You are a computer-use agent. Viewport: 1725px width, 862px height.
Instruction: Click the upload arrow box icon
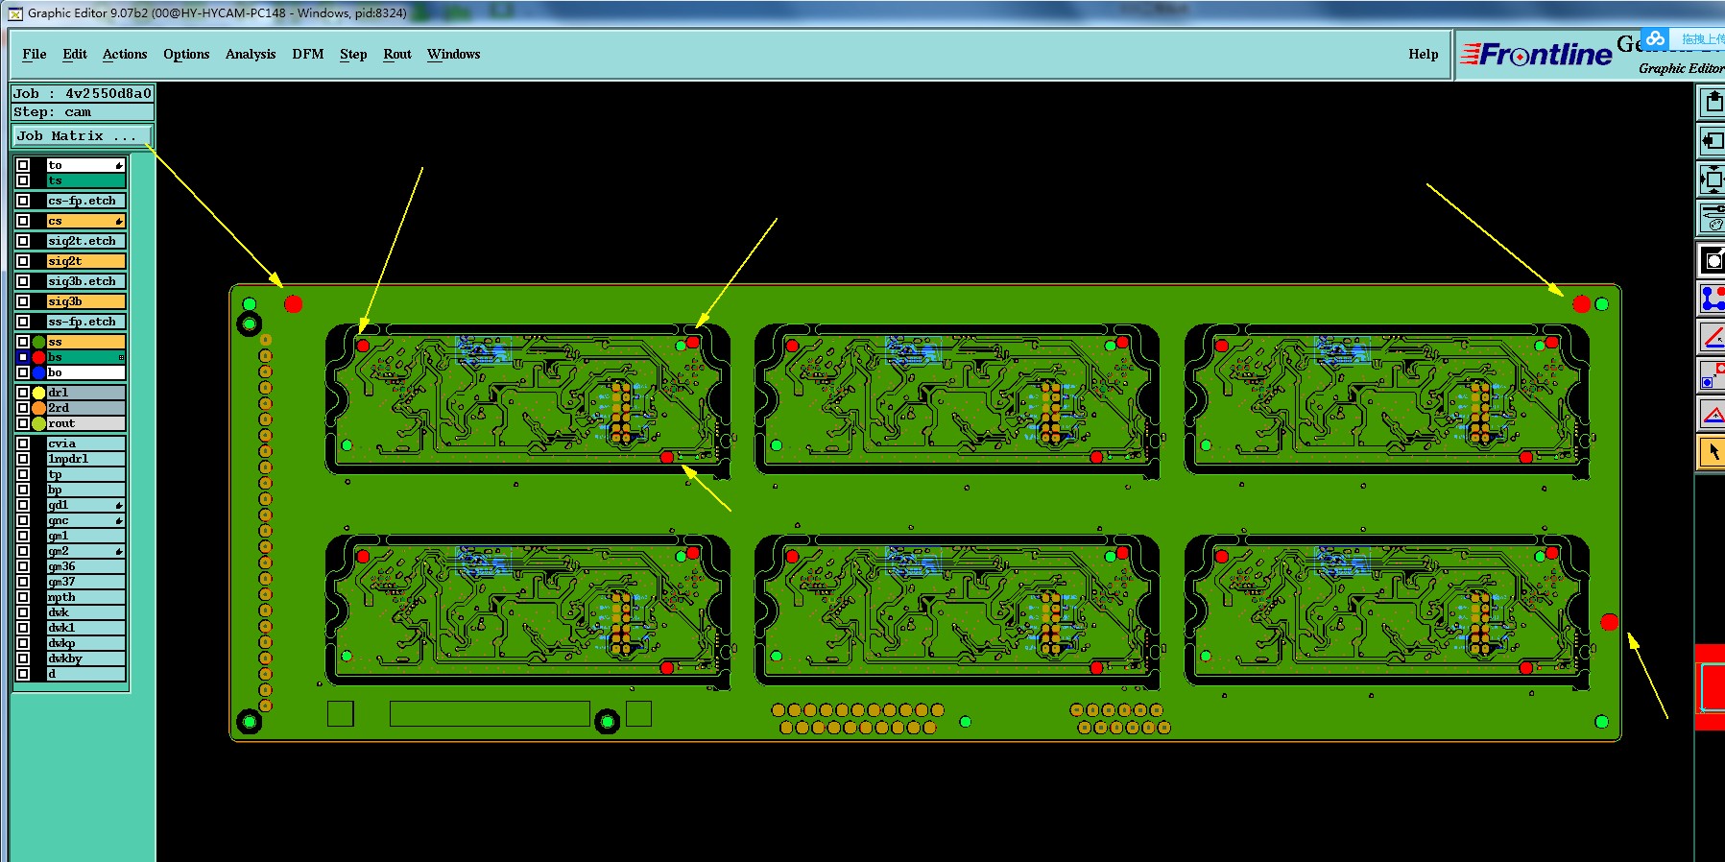(x=1712, y=101)
